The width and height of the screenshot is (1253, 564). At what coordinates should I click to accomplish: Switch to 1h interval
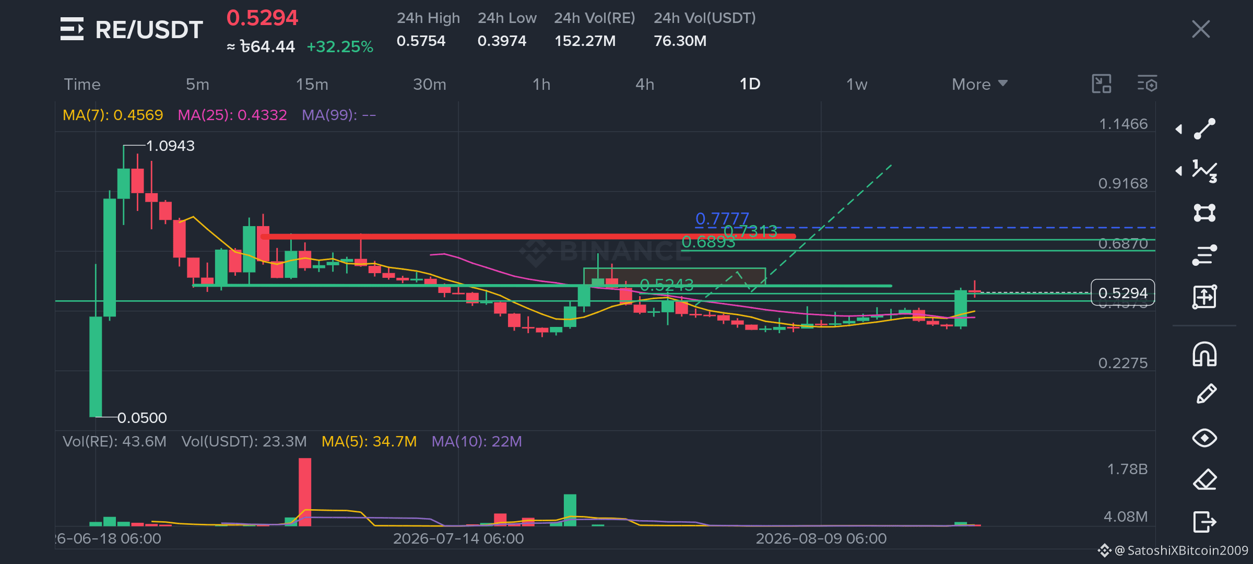(x=541, y=84)
